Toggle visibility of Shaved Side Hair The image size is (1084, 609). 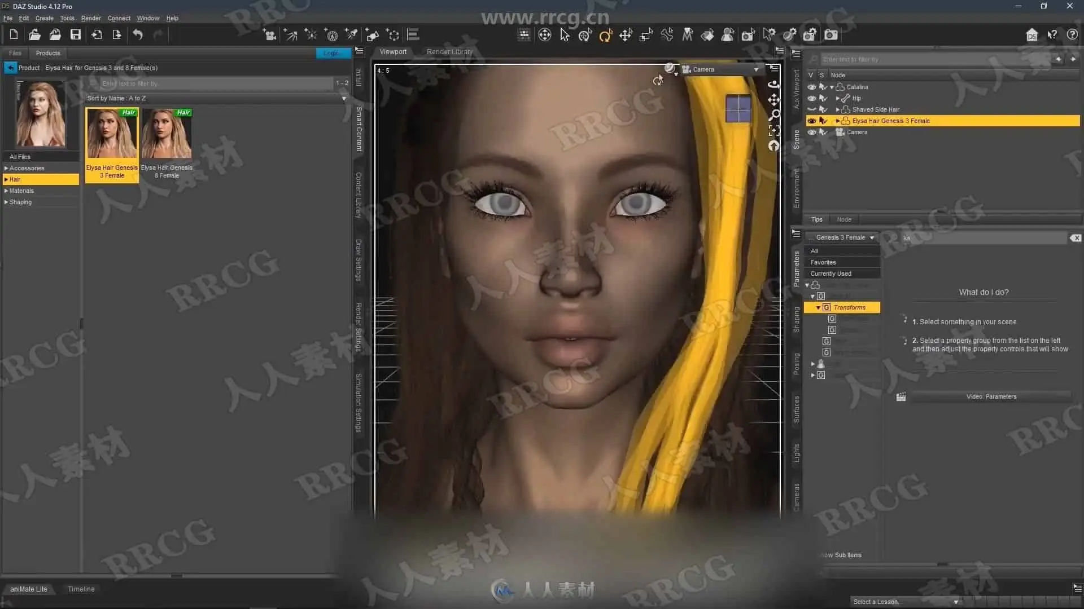(x=811, y=109)
